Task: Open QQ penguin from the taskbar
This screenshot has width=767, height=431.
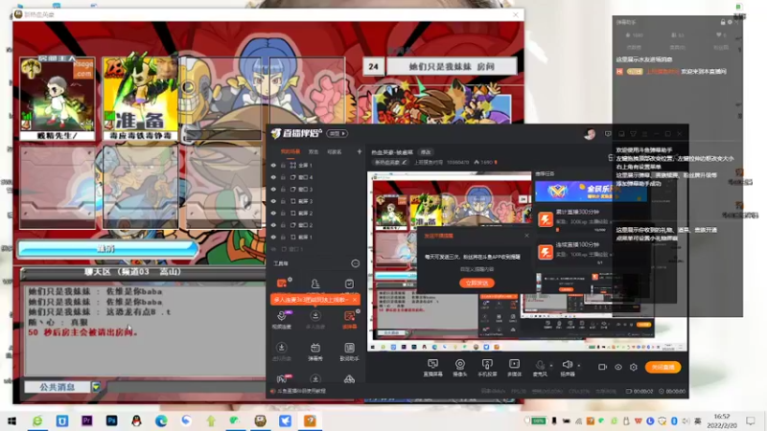Action: (136, 420)
